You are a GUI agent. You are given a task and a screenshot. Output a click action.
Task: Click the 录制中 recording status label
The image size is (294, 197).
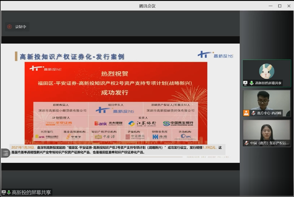(20, 27)
